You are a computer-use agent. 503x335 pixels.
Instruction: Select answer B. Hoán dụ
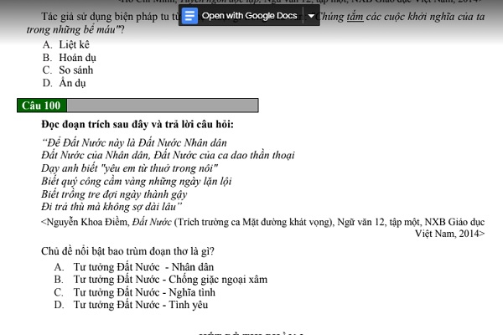click(x=70, y=58)
